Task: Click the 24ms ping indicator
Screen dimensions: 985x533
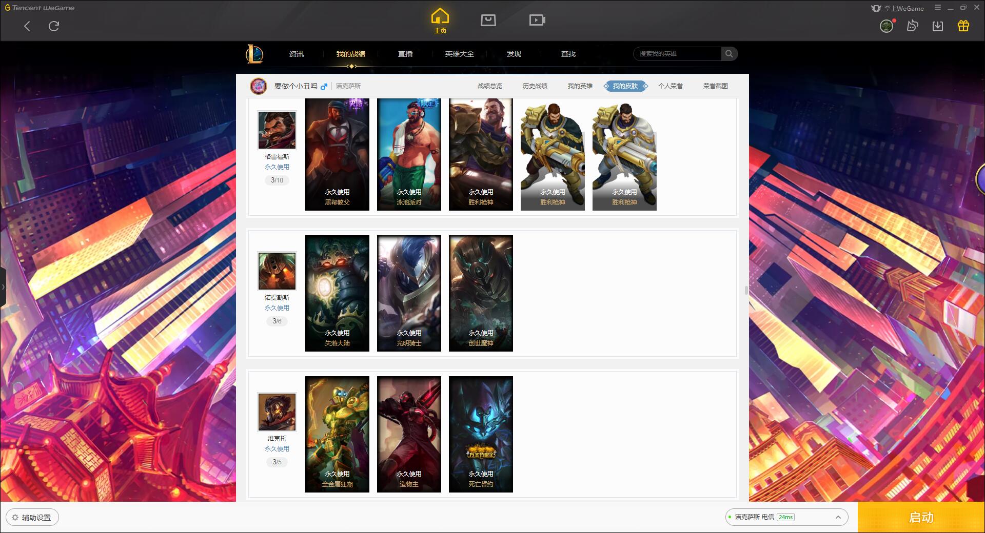Action: 785,518
